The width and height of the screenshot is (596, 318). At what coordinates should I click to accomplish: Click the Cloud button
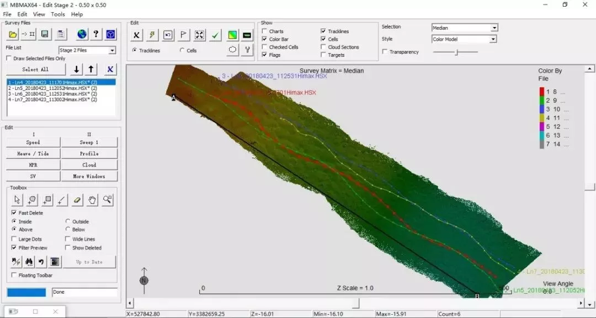89,165
